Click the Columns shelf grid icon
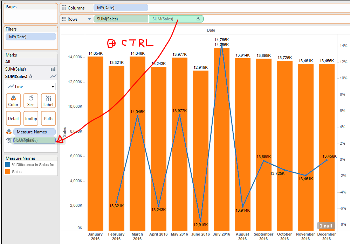Viewport: 350px width, 244px height. click(64, 8)
